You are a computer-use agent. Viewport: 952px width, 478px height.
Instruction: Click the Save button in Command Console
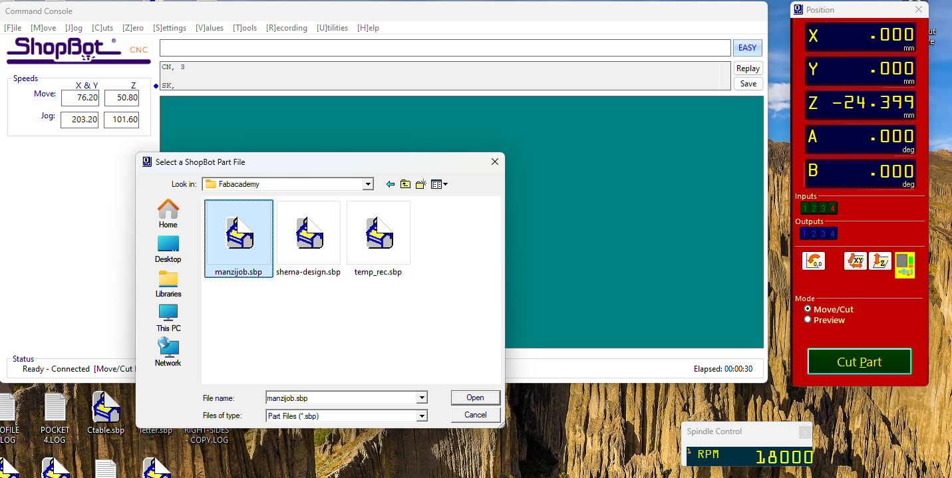click(748, 84)
